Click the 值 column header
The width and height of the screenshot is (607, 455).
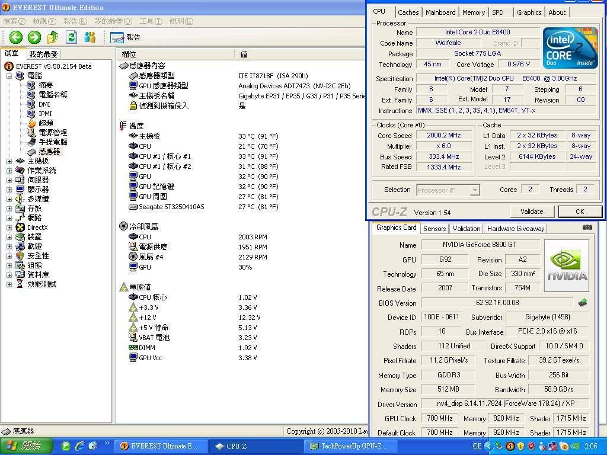pos(300,54)
